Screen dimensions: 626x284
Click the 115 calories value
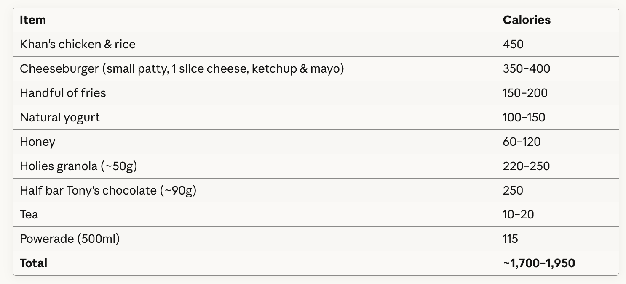tap(510, 239)
